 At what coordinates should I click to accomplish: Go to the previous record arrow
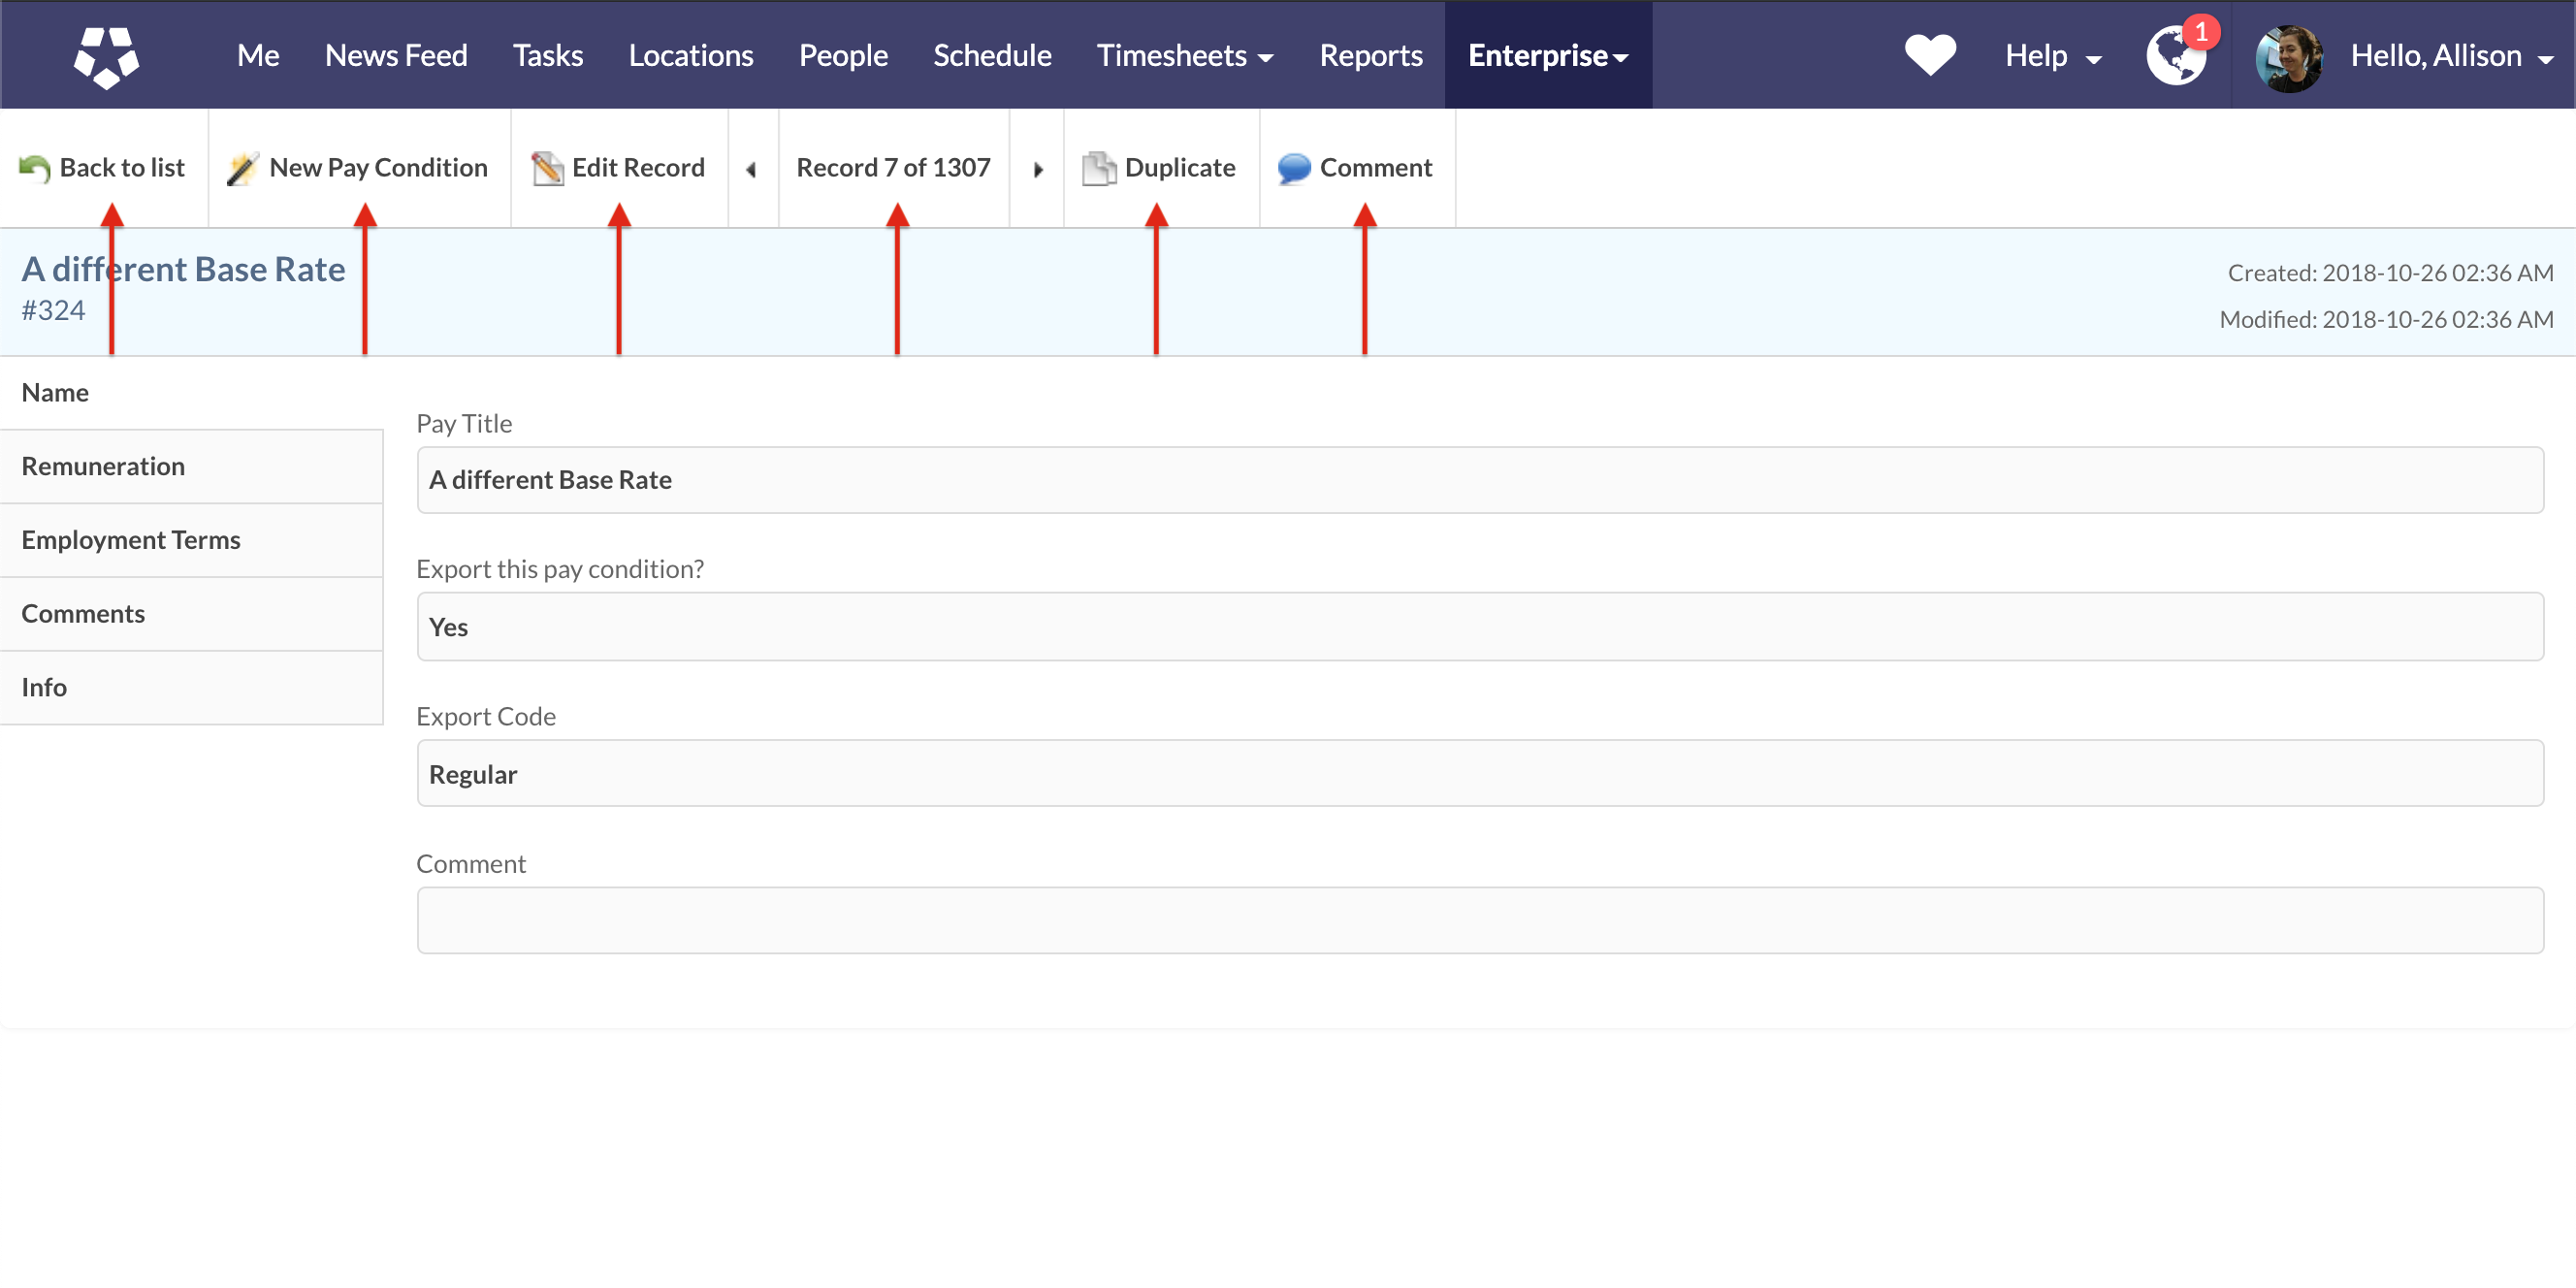pos(751,169)
